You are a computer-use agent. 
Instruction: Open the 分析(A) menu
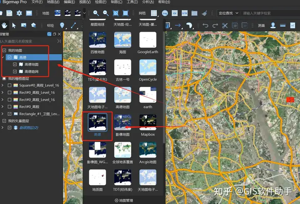148,2
